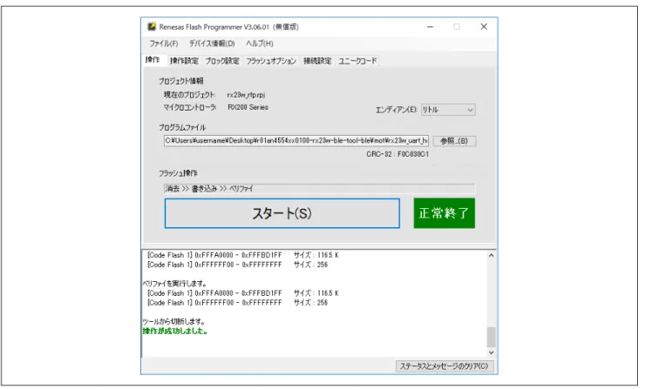
Task: Click the log scrollbar thumb
Action: (491, 338)
